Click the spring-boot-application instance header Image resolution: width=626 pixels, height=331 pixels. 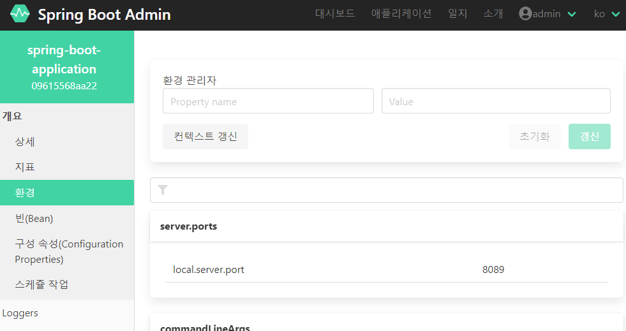click(x=67, y=67)
